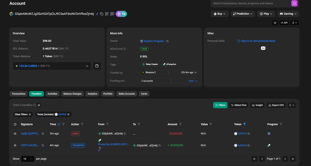Show the account QR code
This screenshot has width=311, height=166.
(107, 14)
